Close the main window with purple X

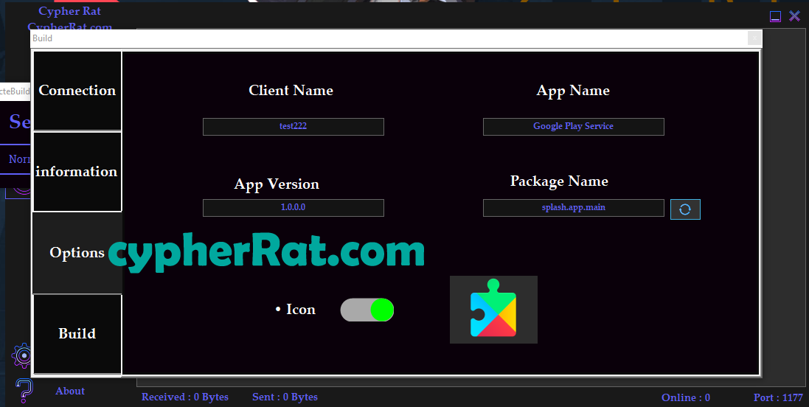coord(794,16)
